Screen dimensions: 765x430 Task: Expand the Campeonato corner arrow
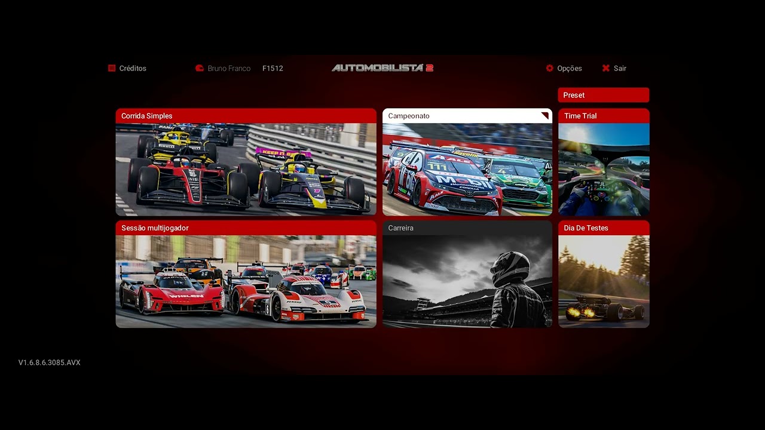pos(544,116)
